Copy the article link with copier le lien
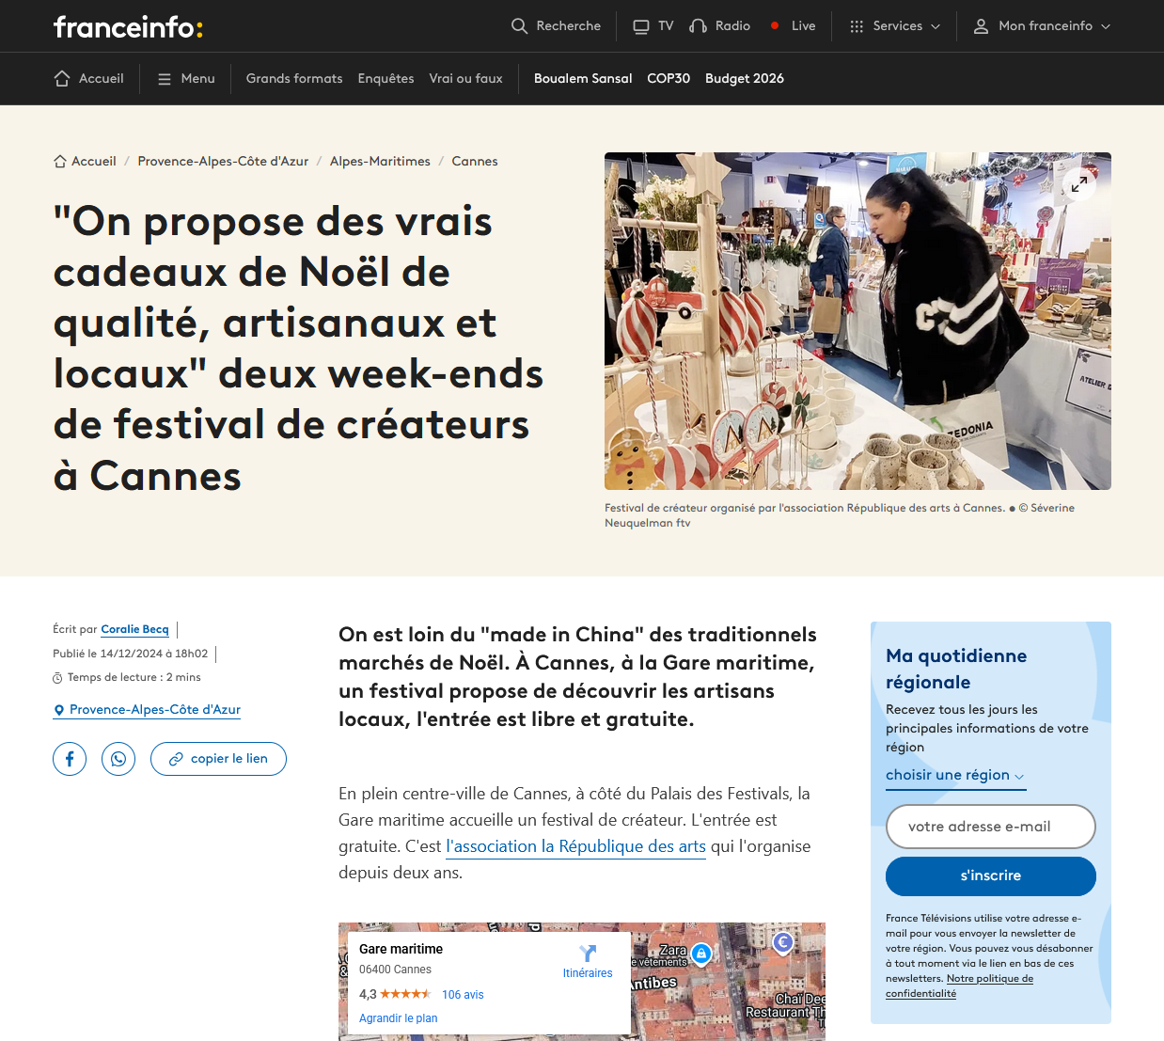The height and width of the screenshot is (1041, 1164). (218, 759)
